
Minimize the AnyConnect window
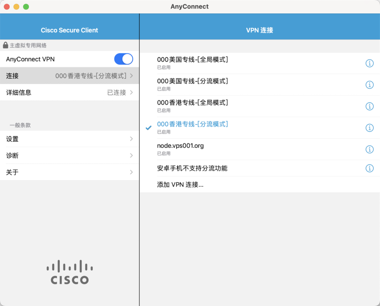16,7
